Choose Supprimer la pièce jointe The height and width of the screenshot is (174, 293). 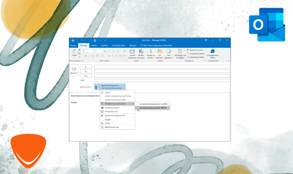(118, 116)
